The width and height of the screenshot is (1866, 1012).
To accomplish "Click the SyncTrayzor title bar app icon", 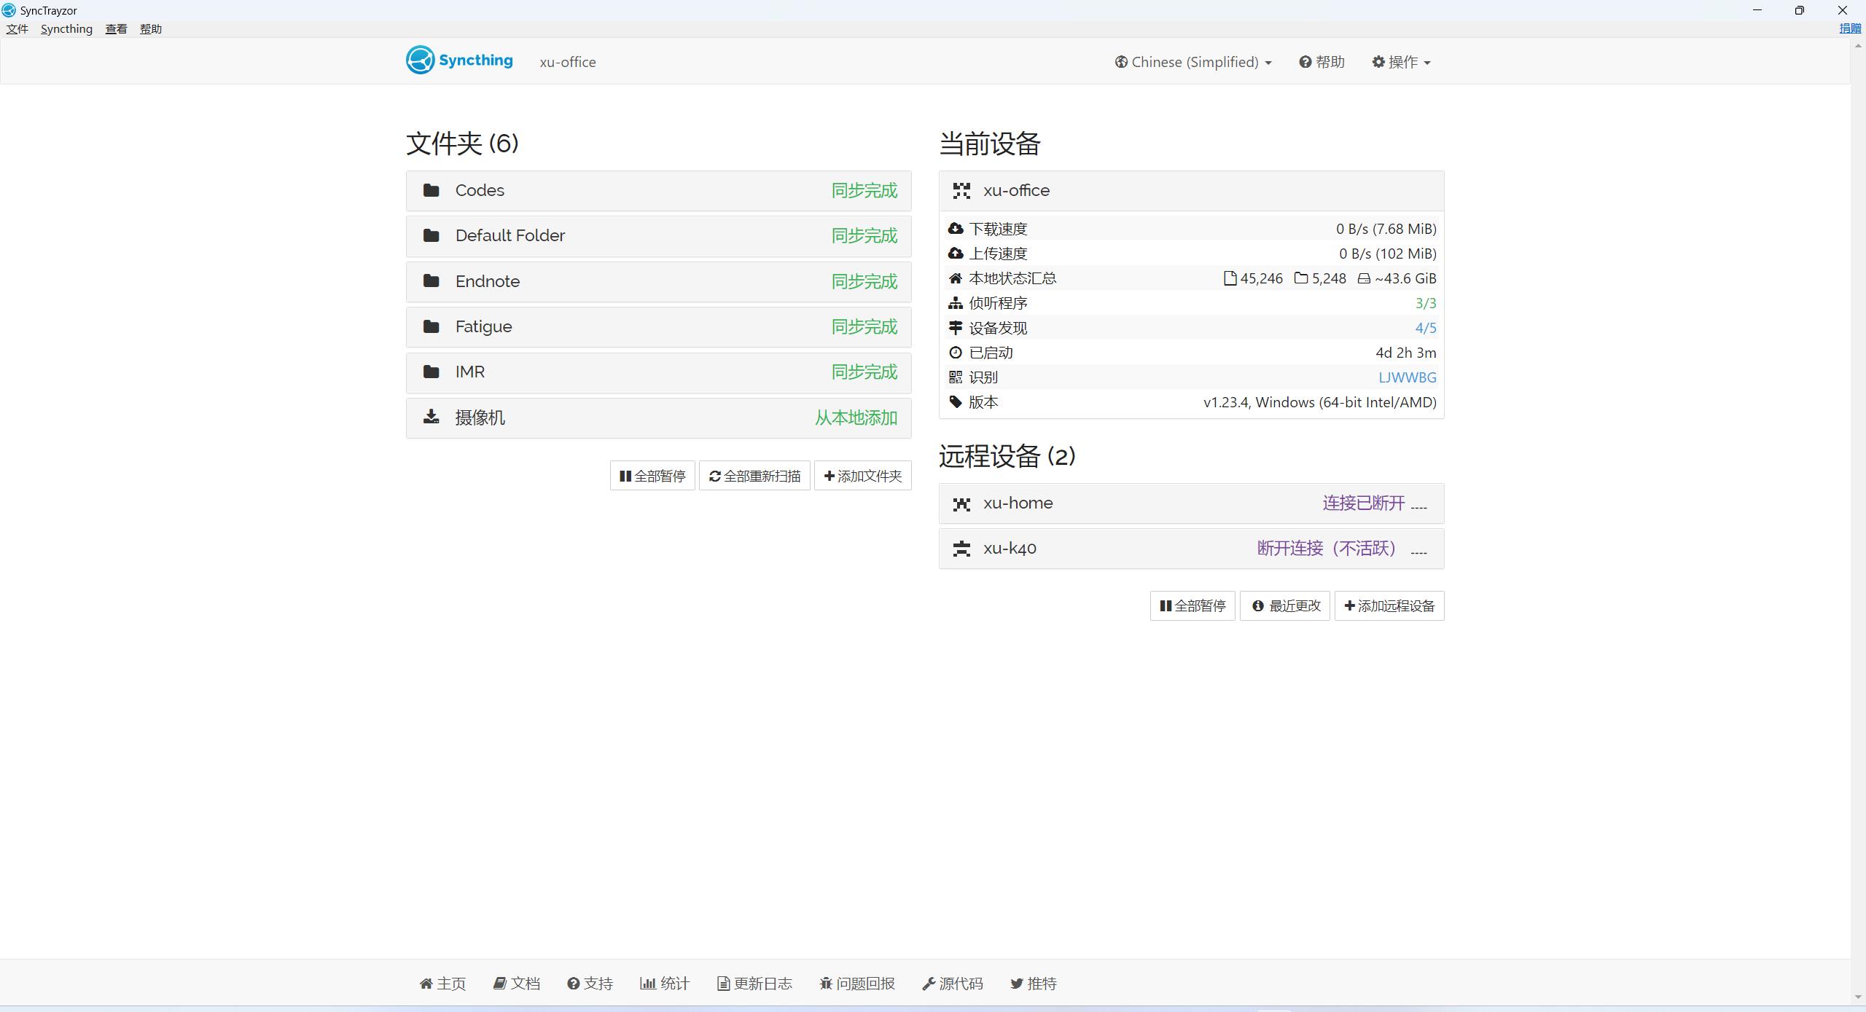I will 9,10.
